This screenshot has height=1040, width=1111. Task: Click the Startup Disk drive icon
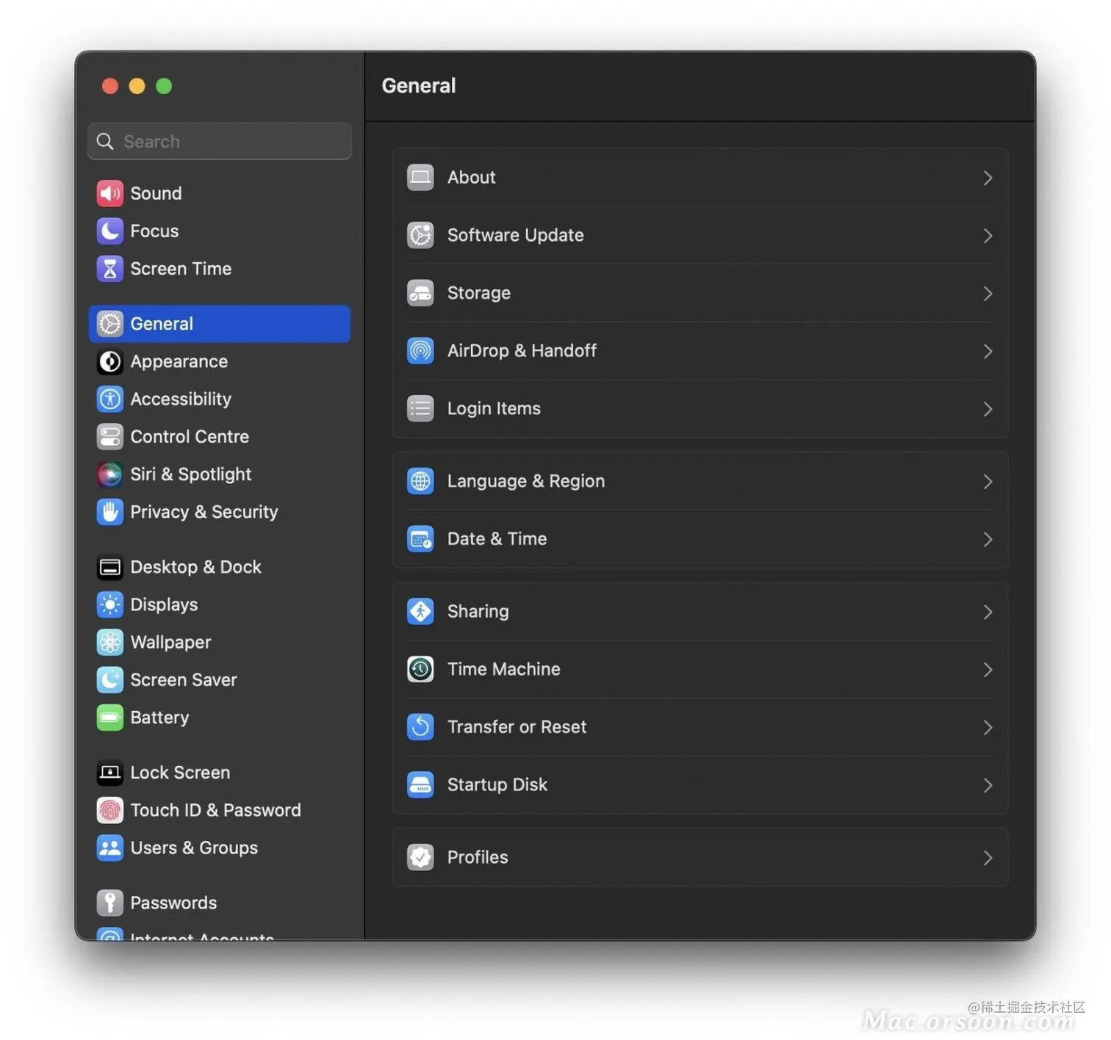pyautogui.click(x=420, y=784)
